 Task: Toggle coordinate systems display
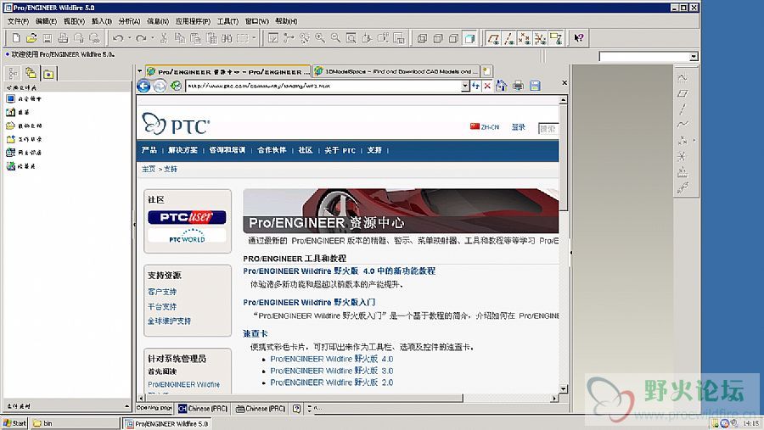click(x=541, y=38)
